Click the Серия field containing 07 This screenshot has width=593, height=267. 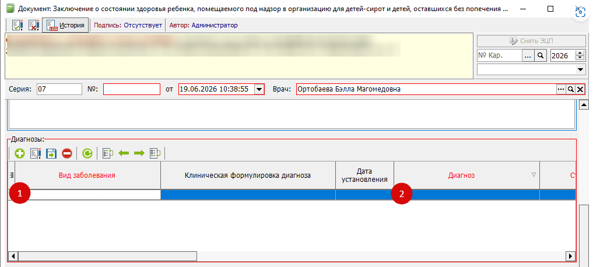(x=59, y=89)
